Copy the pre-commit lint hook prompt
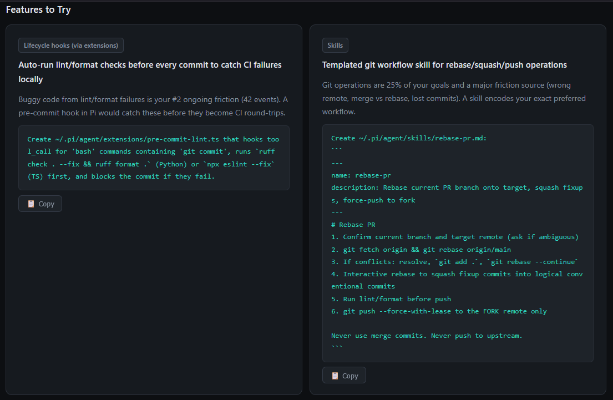The image size is (613, 400). click(x=40, y=204)
